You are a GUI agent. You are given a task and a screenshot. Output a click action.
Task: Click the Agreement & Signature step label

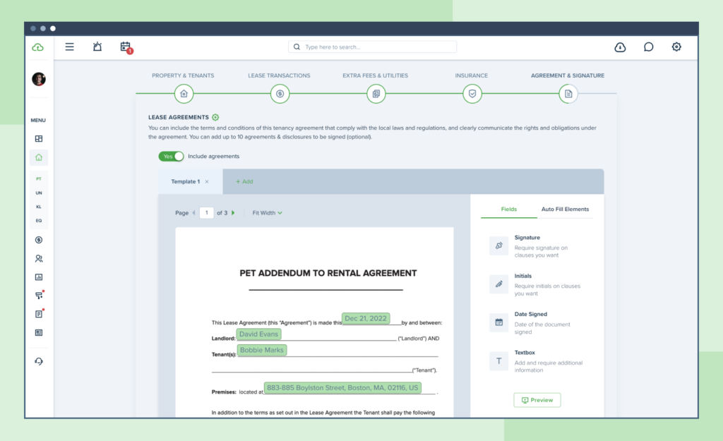[x=568, y=75]
